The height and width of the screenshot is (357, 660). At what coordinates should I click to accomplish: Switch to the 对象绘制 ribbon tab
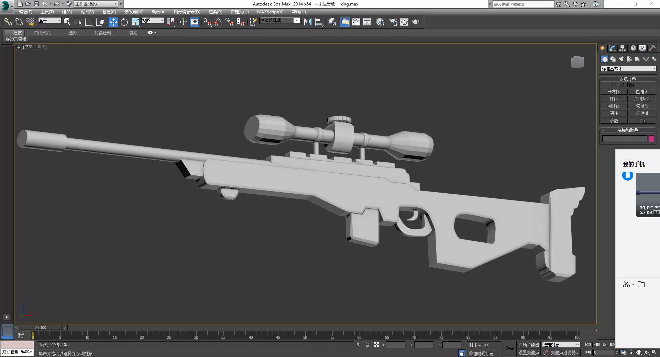coord(103,33)
